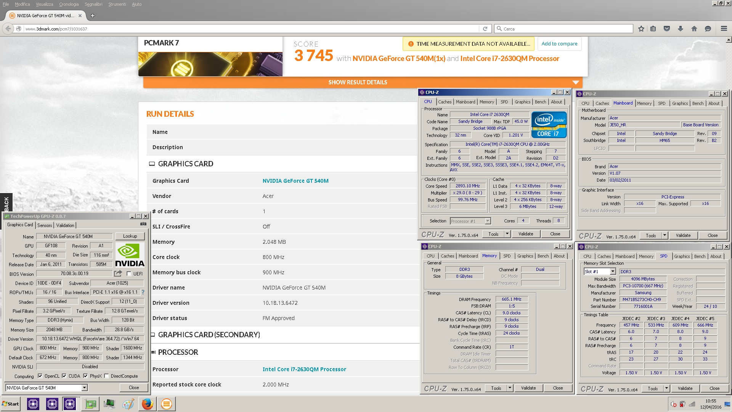The width and height of the screenshot is (732, 412).
Task: Open the Firefox hamburger menu
Action: (x=724, y=29)
